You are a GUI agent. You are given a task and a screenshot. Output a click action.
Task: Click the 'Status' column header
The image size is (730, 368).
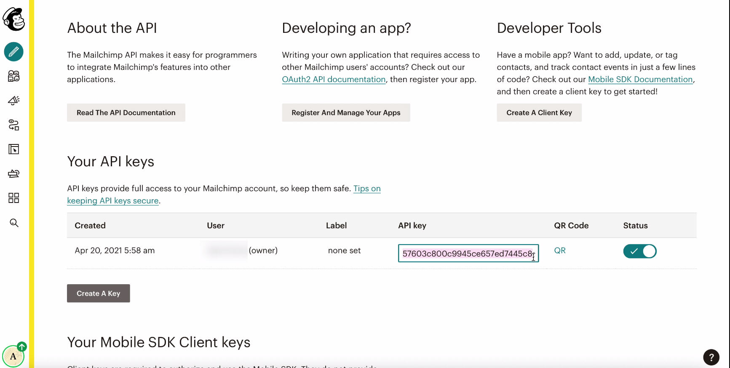pyautogui.click(x=636, y=226)
